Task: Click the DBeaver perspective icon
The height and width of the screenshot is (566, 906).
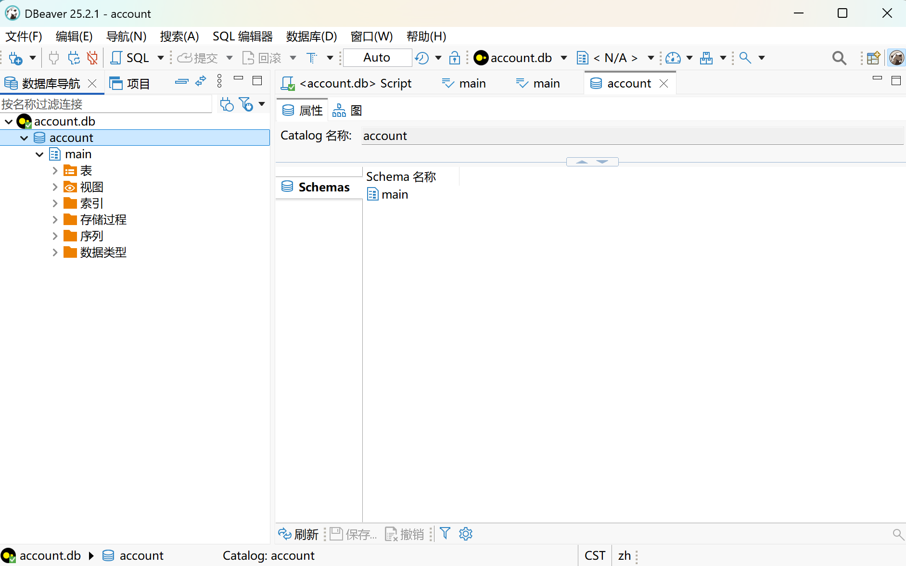Action: (x=896, y=58)
